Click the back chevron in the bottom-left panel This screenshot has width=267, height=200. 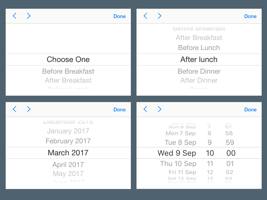tap(14, 109)
